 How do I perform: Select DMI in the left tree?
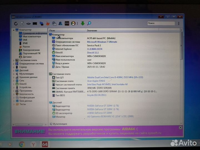tap(25, 40)
